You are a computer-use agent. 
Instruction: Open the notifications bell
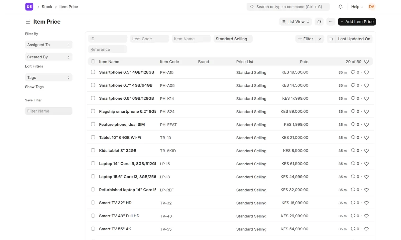coord(341,7)
